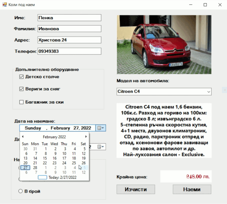Click the Изчисти button
The image size is (227, 204).
tap(136, 189)
